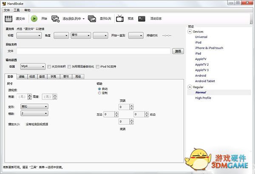Enable the iPod 5G support checkbox
Viewport: 255px width, 174px height.
pos(98,67)
